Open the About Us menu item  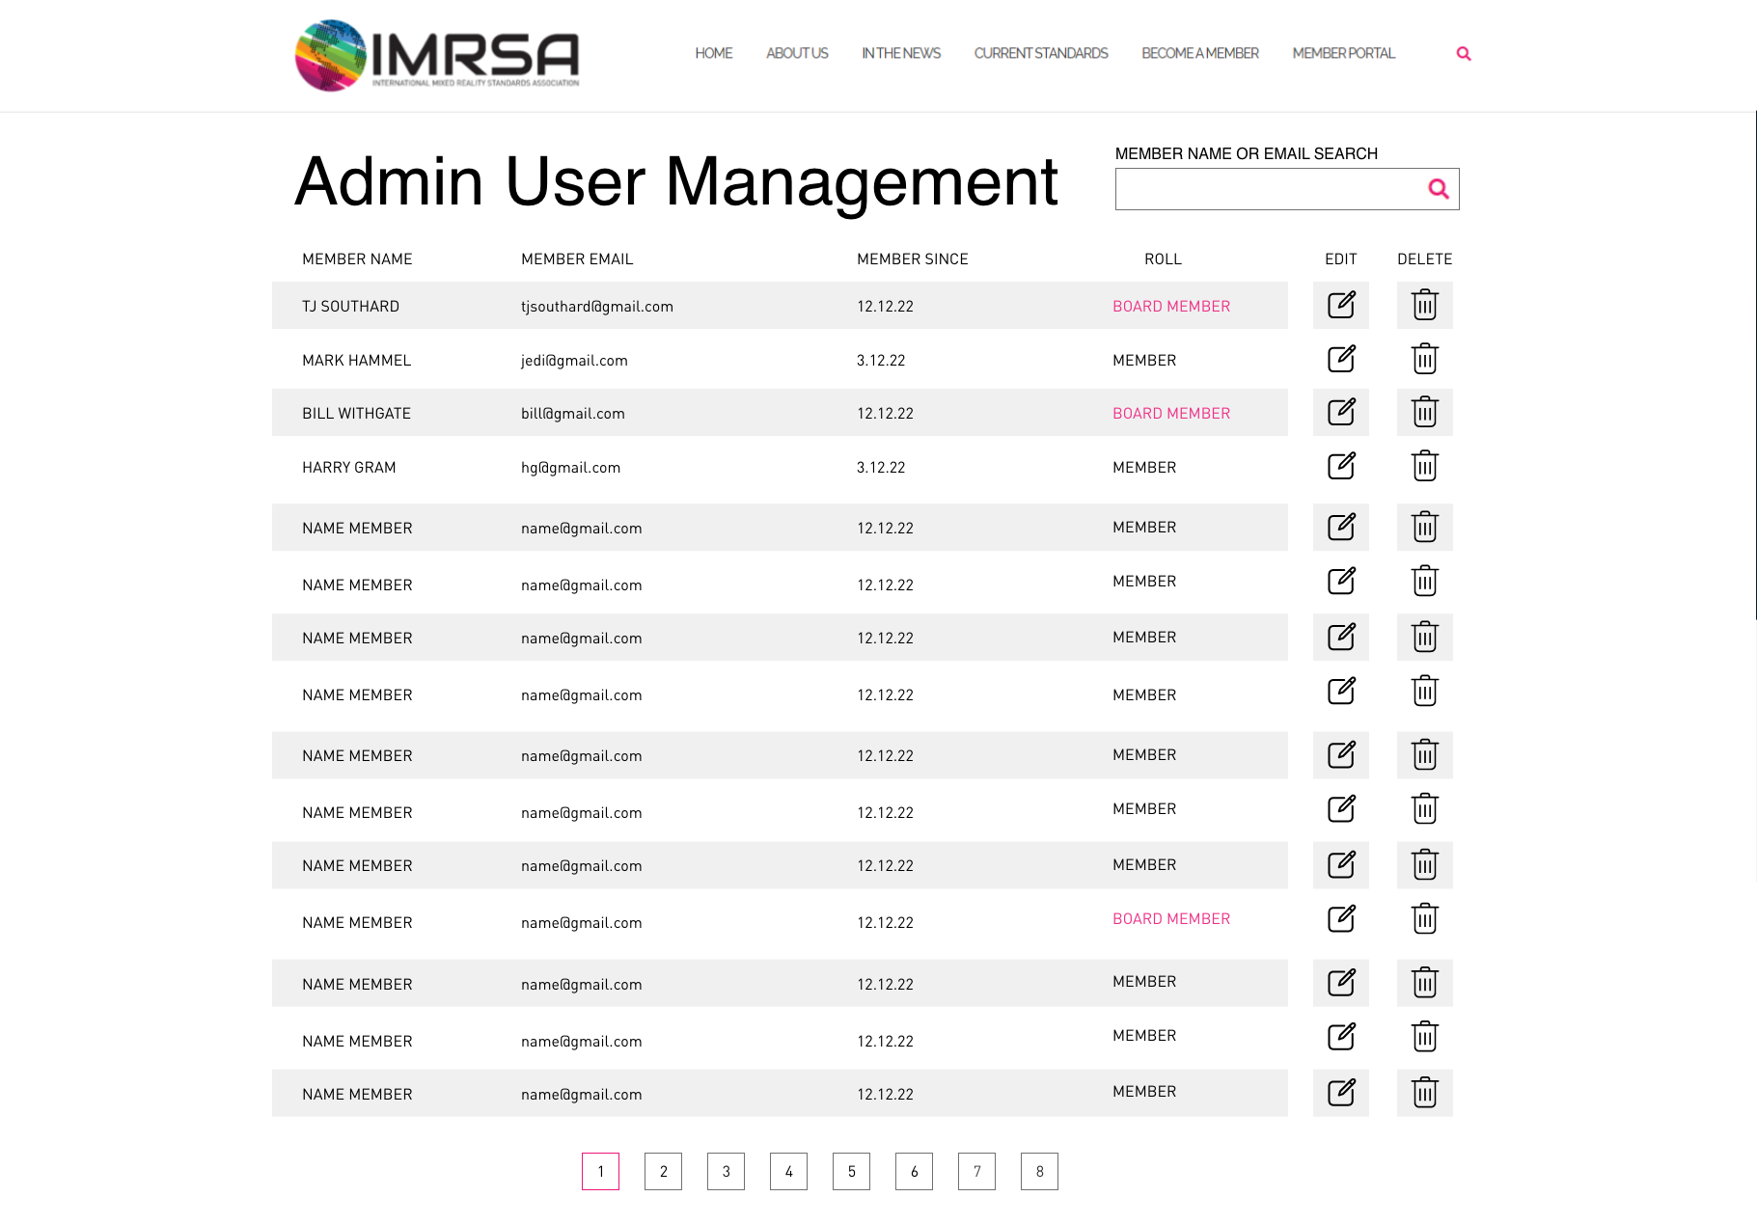[x=796, y=53]
